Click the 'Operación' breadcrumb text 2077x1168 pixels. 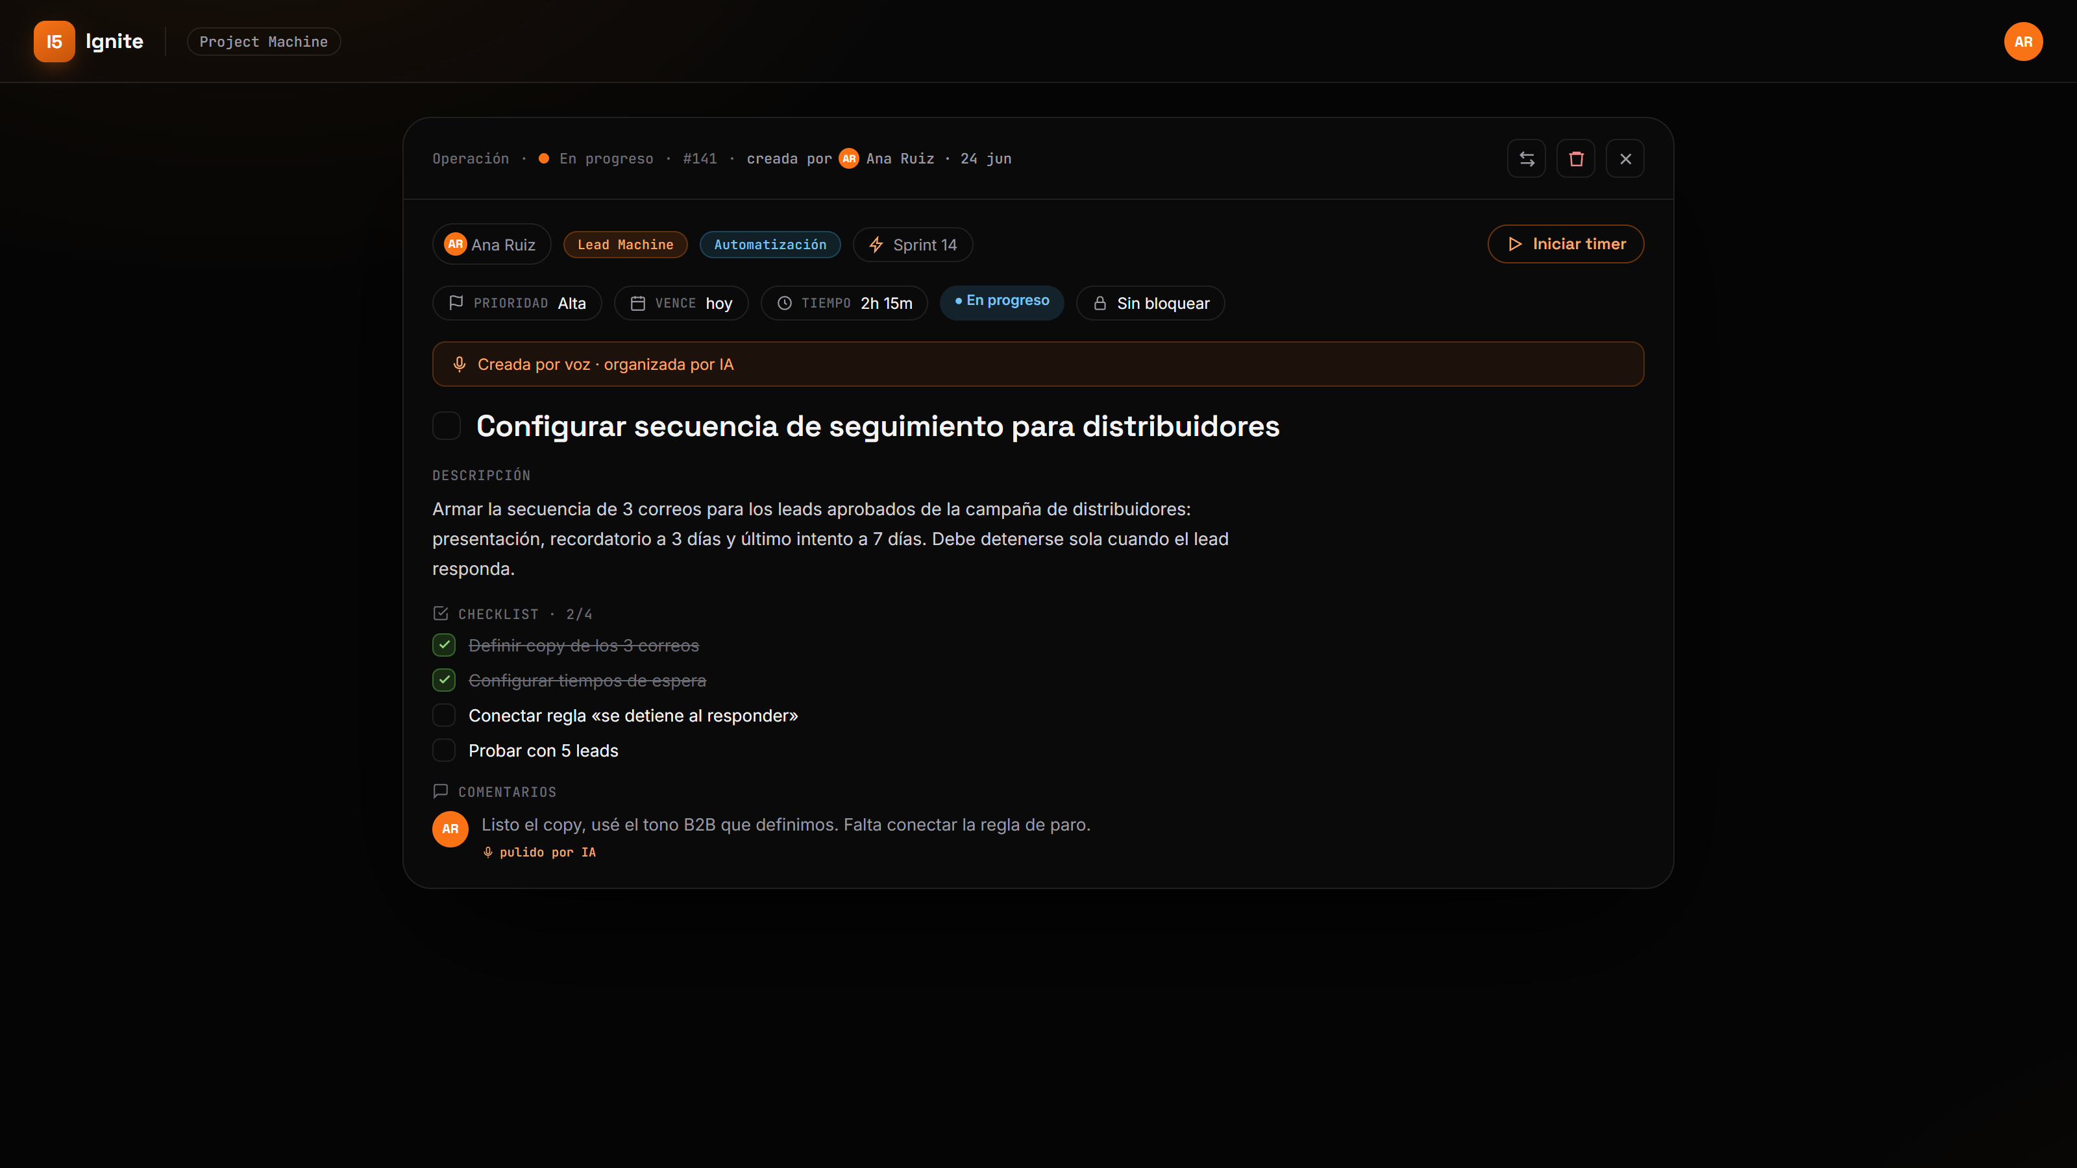(471, 159)
